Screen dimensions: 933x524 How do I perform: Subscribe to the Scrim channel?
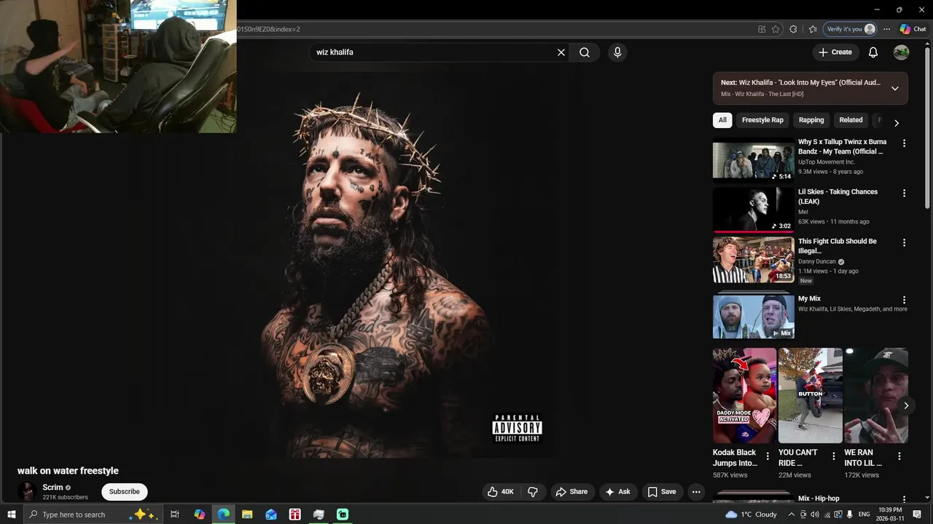[125, 492]
